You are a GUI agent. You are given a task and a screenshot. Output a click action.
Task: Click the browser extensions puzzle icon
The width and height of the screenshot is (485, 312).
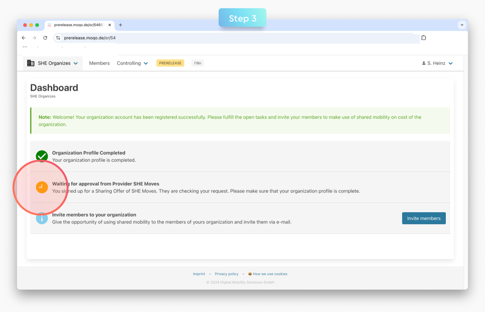point(424,38)
